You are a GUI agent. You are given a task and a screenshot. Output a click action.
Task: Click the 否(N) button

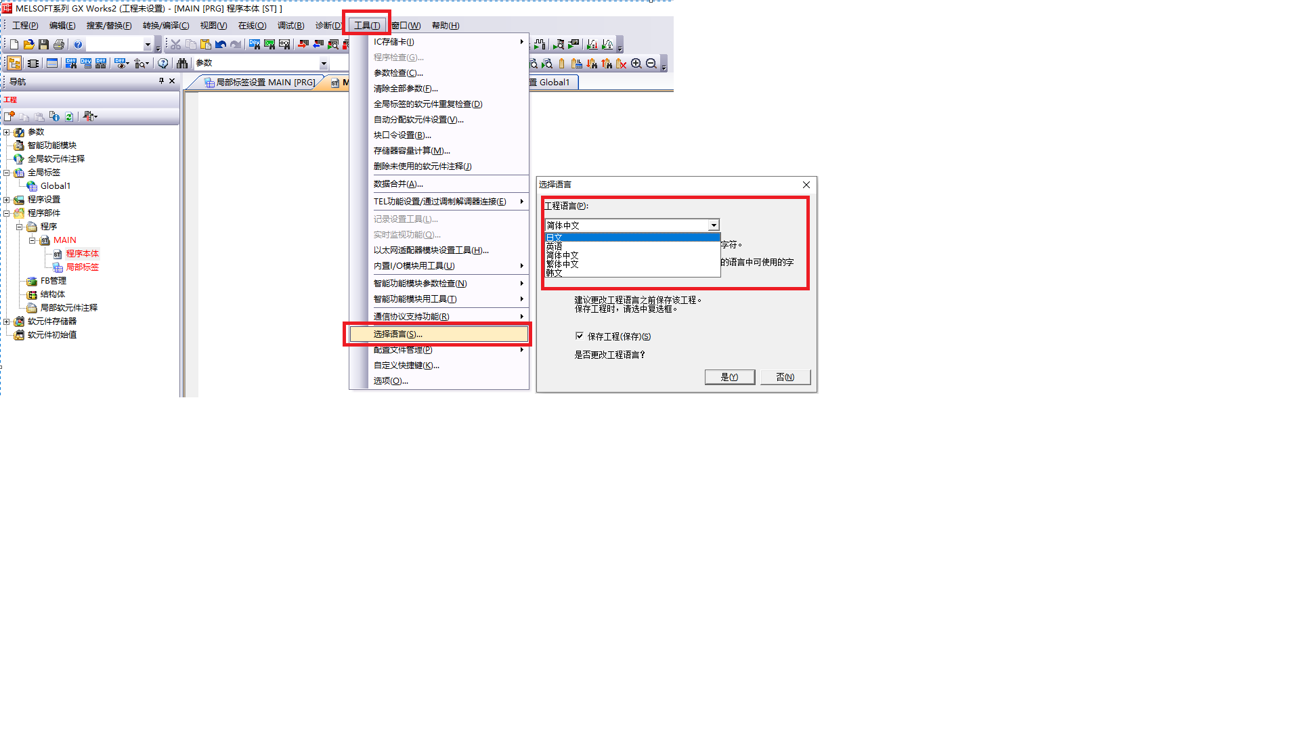tap(785, 377)
